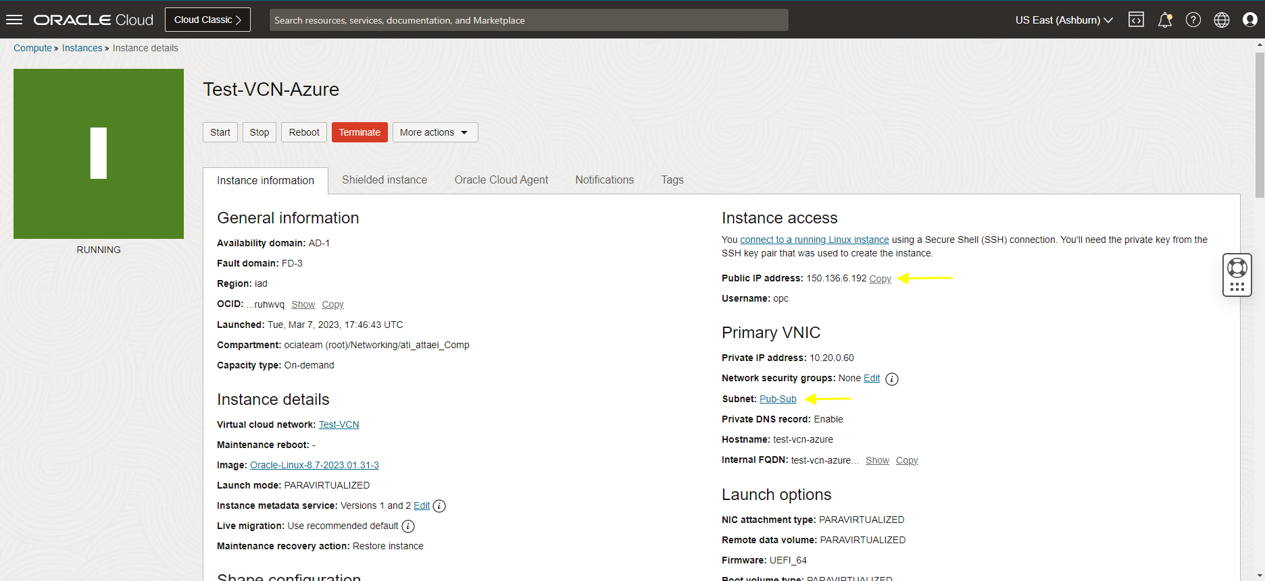Click the green instance status thumbnail

[99, 154]
